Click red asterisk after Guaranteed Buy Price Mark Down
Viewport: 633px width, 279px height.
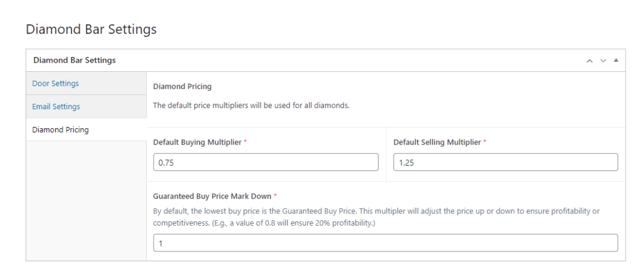click(275, 196)
